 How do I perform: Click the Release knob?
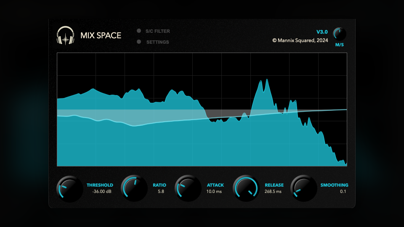246,188
